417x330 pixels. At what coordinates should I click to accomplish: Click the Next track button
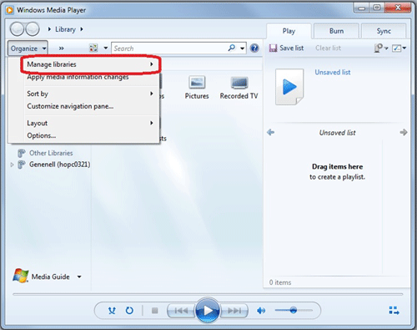coord(234,310)
